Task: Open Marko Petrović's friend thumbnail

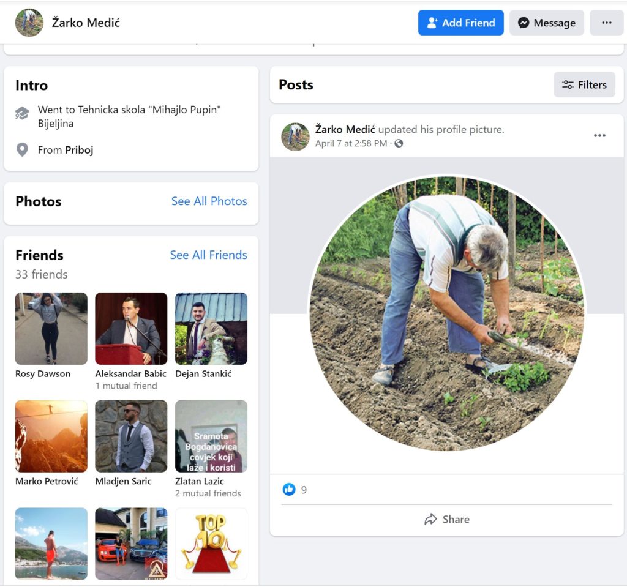Action: click(x=51, y=436)
